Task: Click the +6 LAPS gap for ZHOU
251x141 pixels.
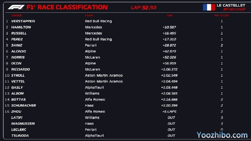Action: 169,112
